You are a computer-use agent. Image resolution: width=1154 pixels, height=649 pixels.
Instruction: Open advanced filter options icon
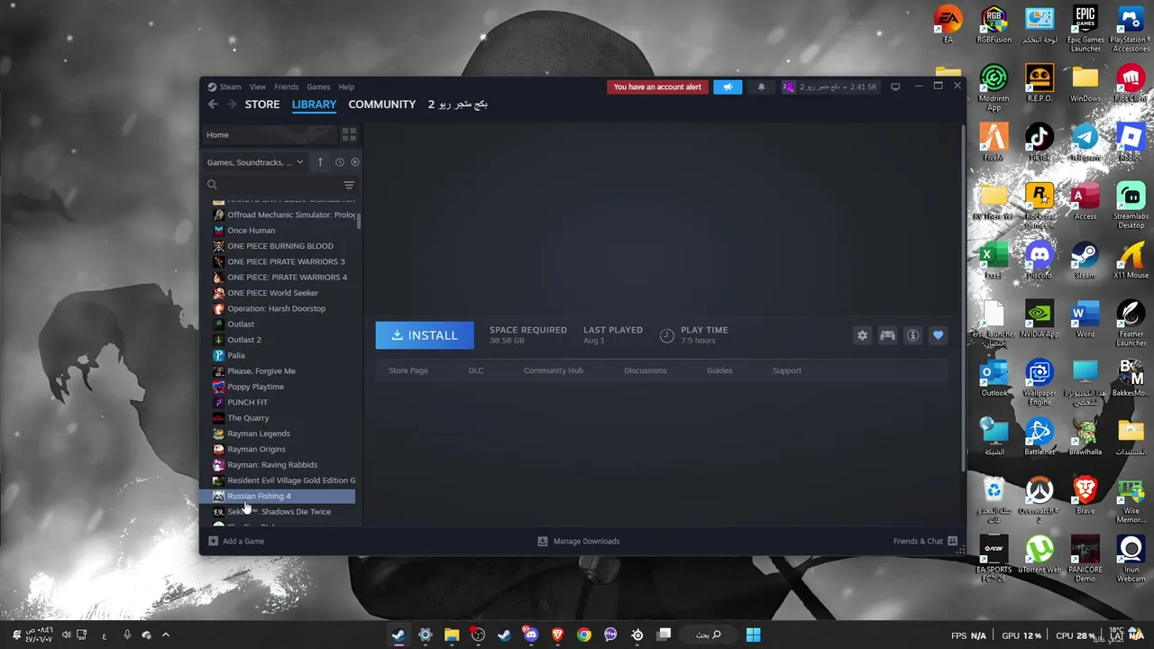coord(349,185)
